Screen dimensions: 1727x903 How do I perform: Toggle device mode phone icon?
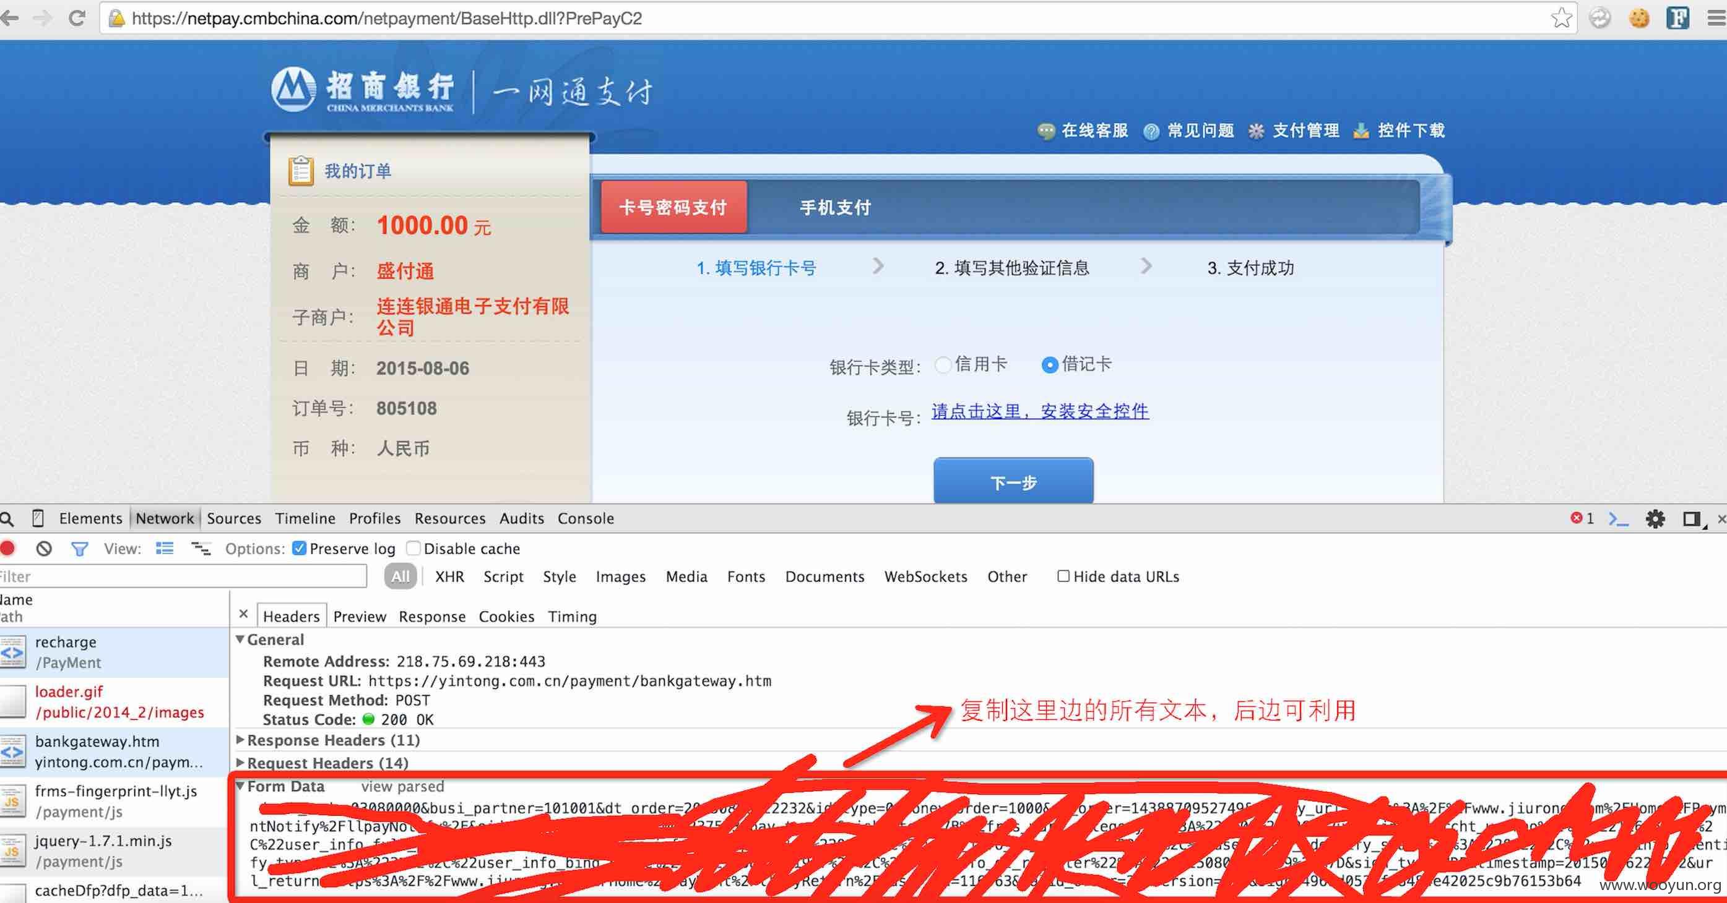(38, 518)
